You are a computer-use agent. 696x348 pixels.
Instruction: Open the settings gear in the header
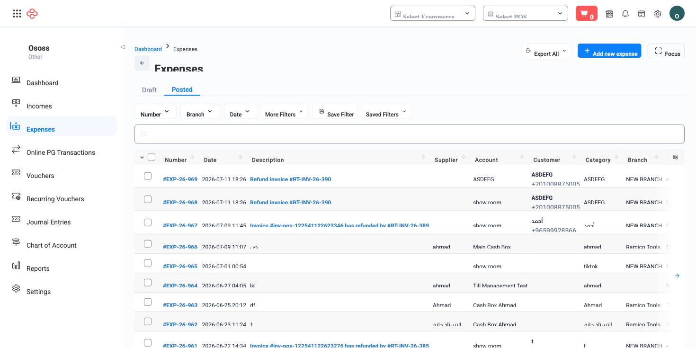pos(658,14)
